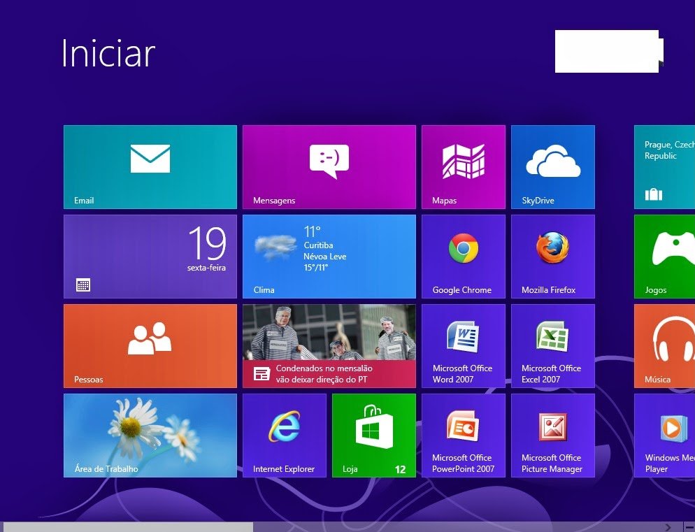Launch Internet Explorer

click(x=284, y=435)
